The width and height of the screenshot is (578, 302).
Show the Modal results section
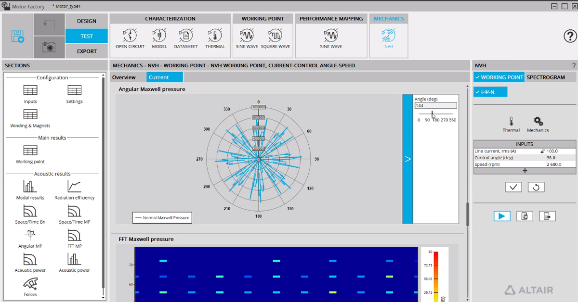click(x=30, y=190)
